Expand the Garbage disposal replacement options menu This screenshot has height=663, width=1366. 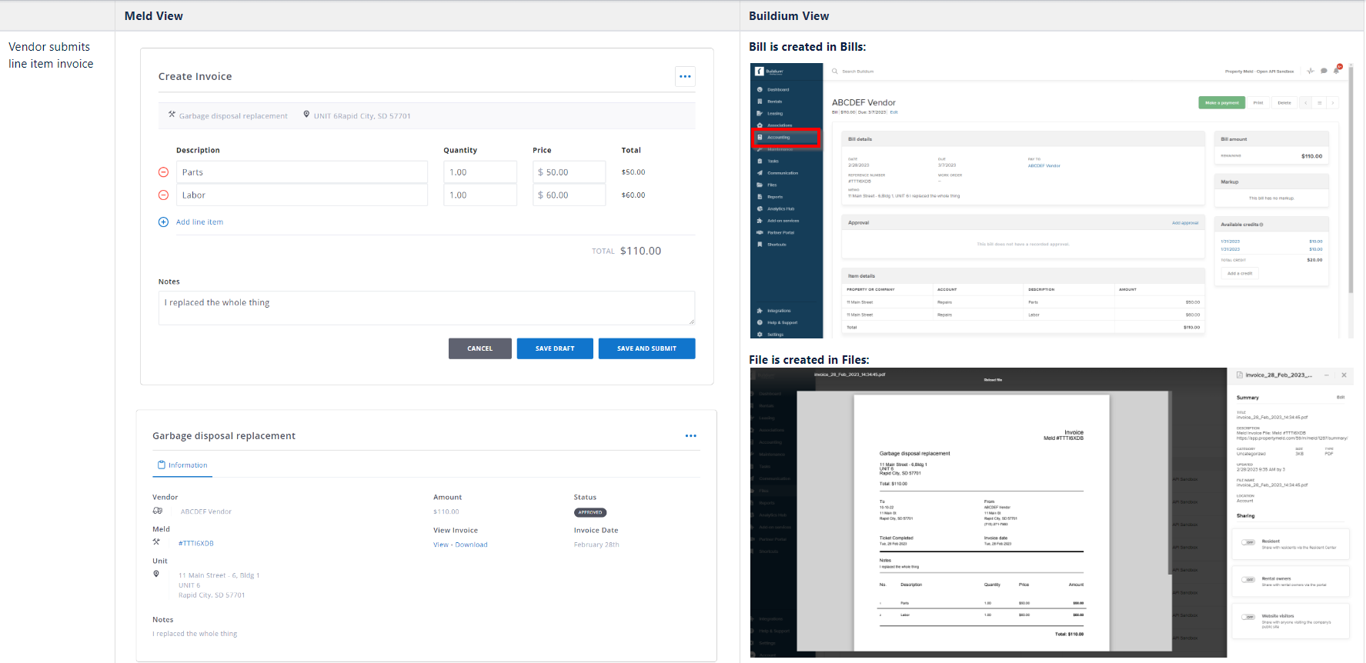[x=690, y=436]
